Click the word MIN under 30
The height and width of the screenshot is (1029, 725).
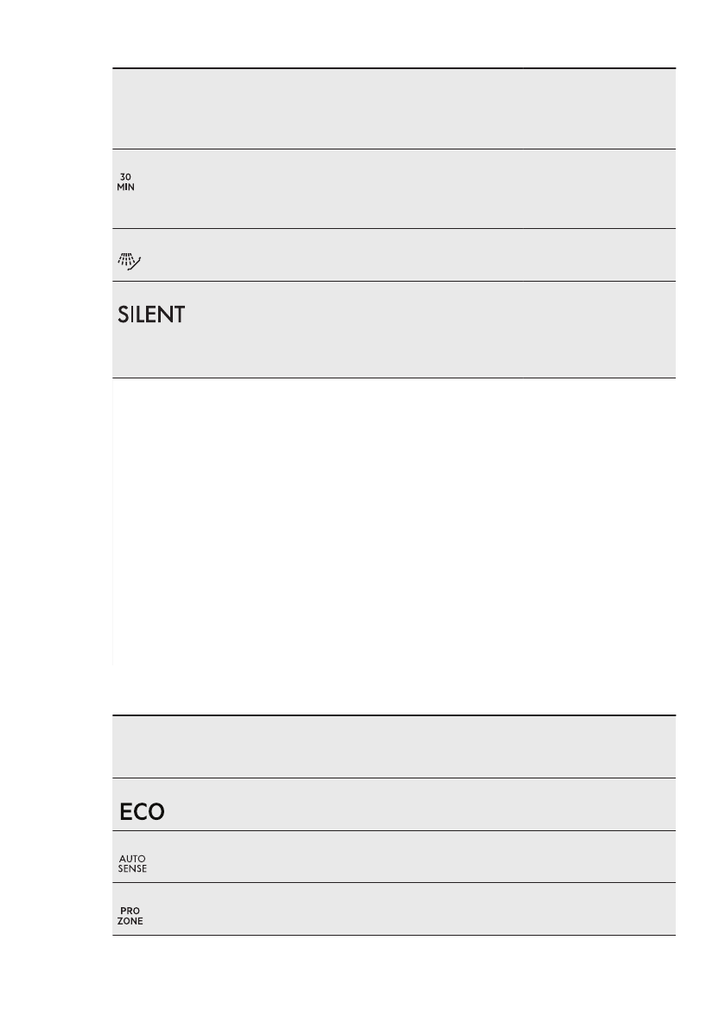(x=126, y=187)
